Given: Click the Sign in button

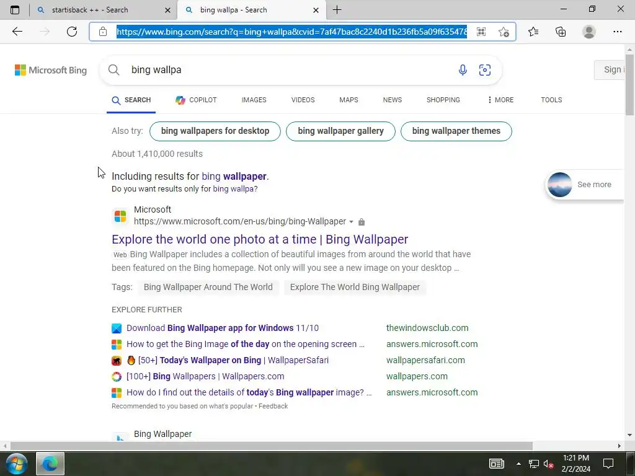Looking at the screenshot, I should (x=610, y=70).
